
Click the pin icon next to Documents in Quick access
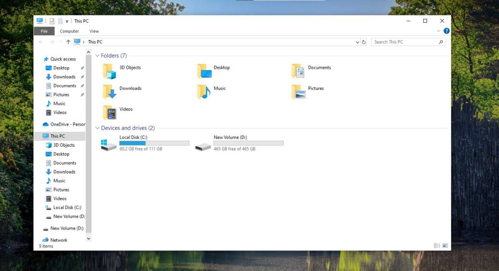[x=82, y=86]
